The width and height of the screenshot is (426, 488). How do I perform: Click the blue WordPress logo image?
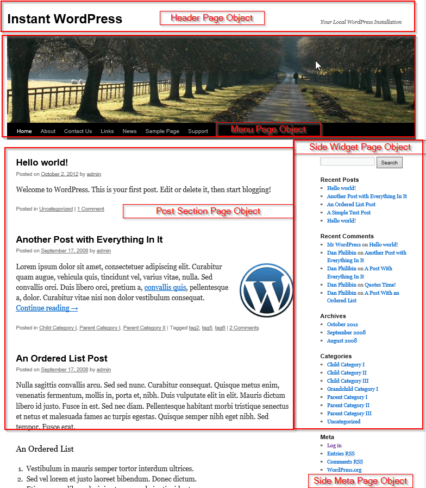(266, 290)
